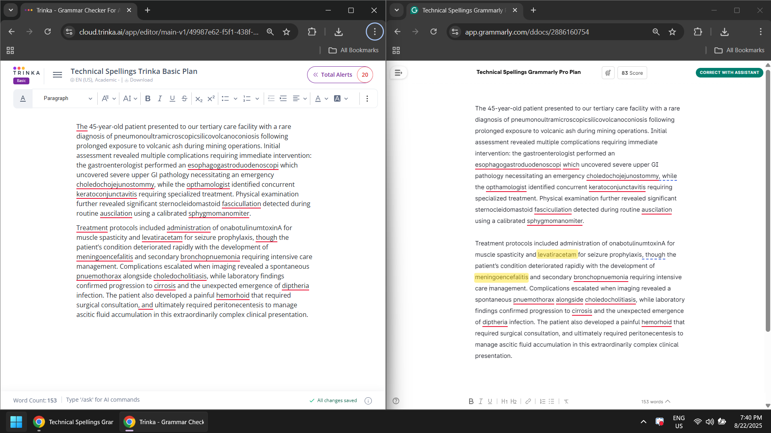Insert numbered list in Grammarly toolbar

tap(542, 401)
